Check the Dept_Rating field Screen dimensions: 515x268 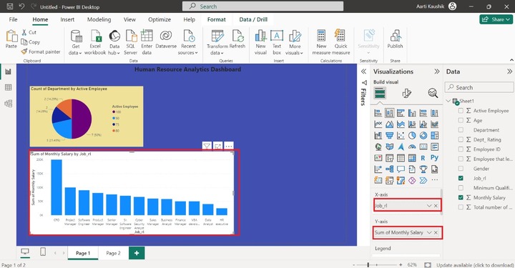[x=461, y=139]
